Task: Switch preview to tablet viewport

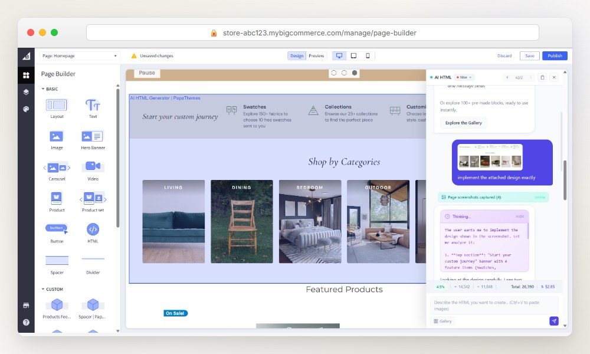Action: click(x=354, y=55)
